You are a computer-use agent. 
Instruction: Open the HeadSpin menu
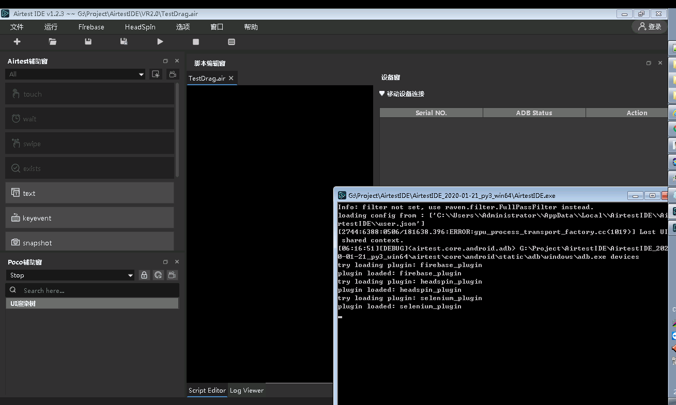(x=140, y=27)
